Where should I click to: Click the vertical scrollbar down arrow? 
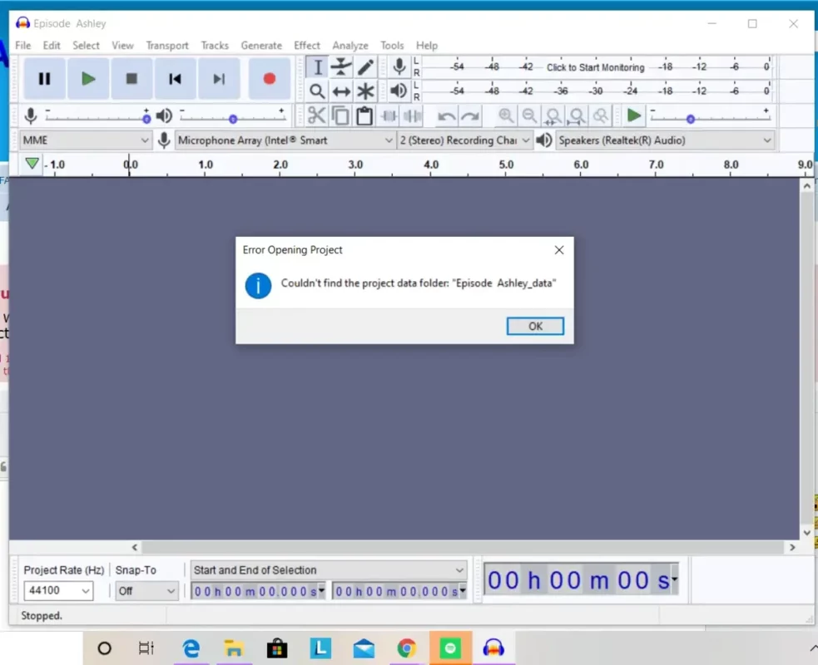click(x=807, y=533)
